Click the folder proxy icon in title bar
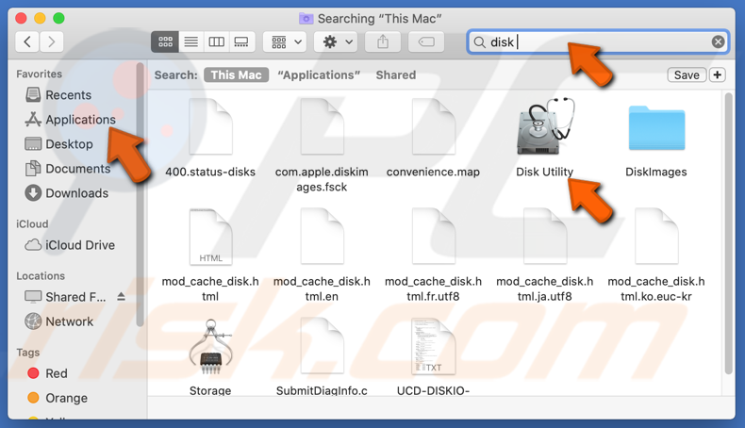The width and height of the screenshot is (745, 428). click(306, 19)
